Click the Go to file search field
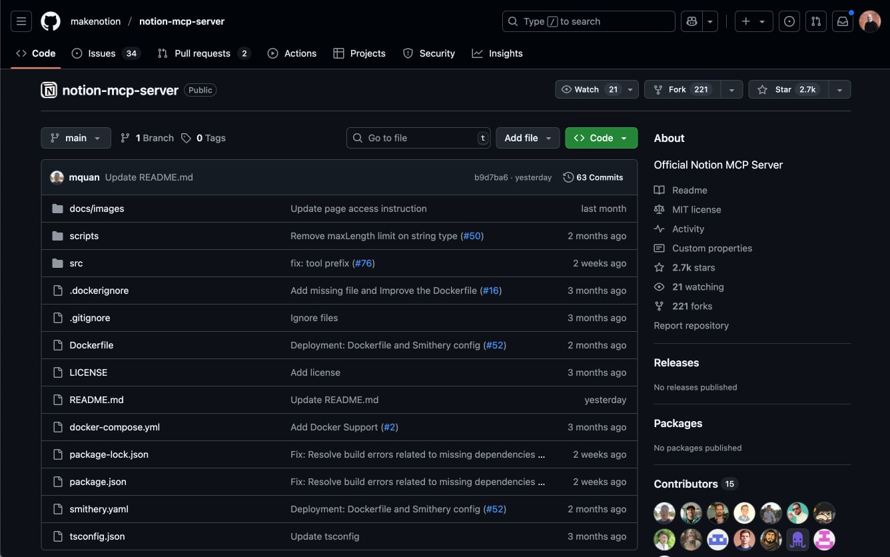The width and height of the screenshot is (890, 557). click(x=418, y=138)
